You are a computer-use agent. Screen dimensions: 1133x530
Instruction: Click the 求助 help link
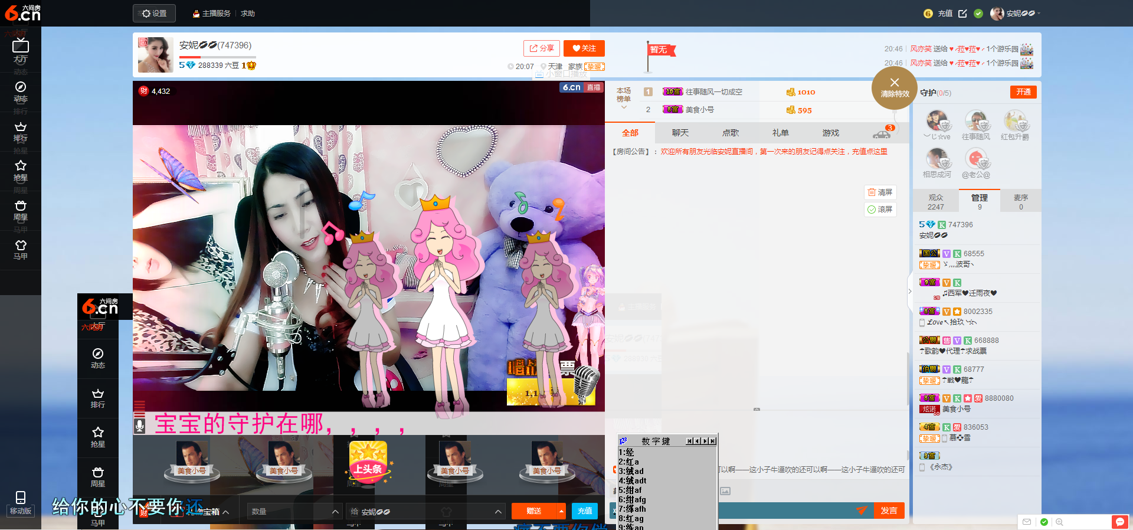click(248, 14)
